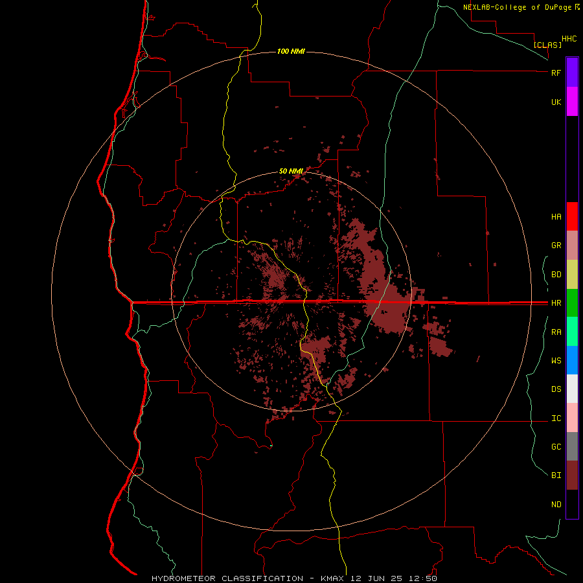Click the red HA legend color swatch
The width and height of the screenshot is (583, 583).
pos(572,216)
